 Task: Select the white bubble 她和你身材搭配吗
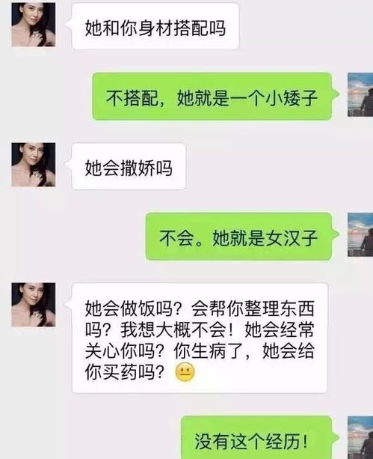155,26
